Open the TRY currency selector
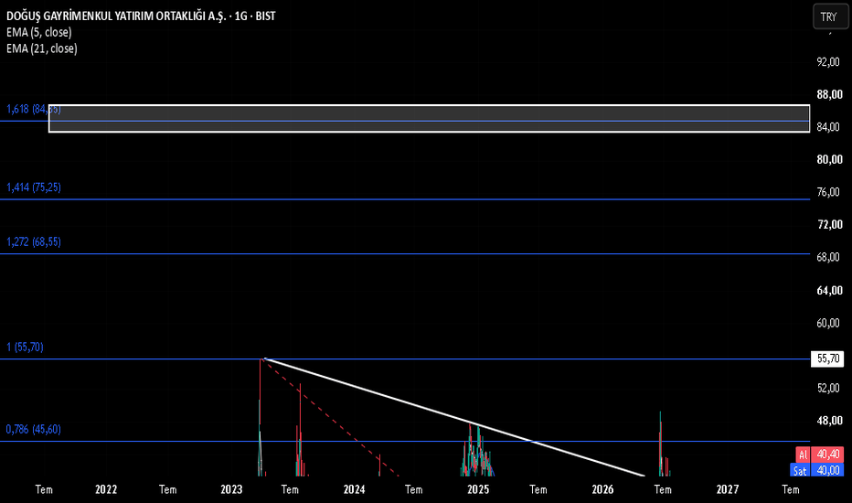The image size is (852, 503). (x=830, y=16)
